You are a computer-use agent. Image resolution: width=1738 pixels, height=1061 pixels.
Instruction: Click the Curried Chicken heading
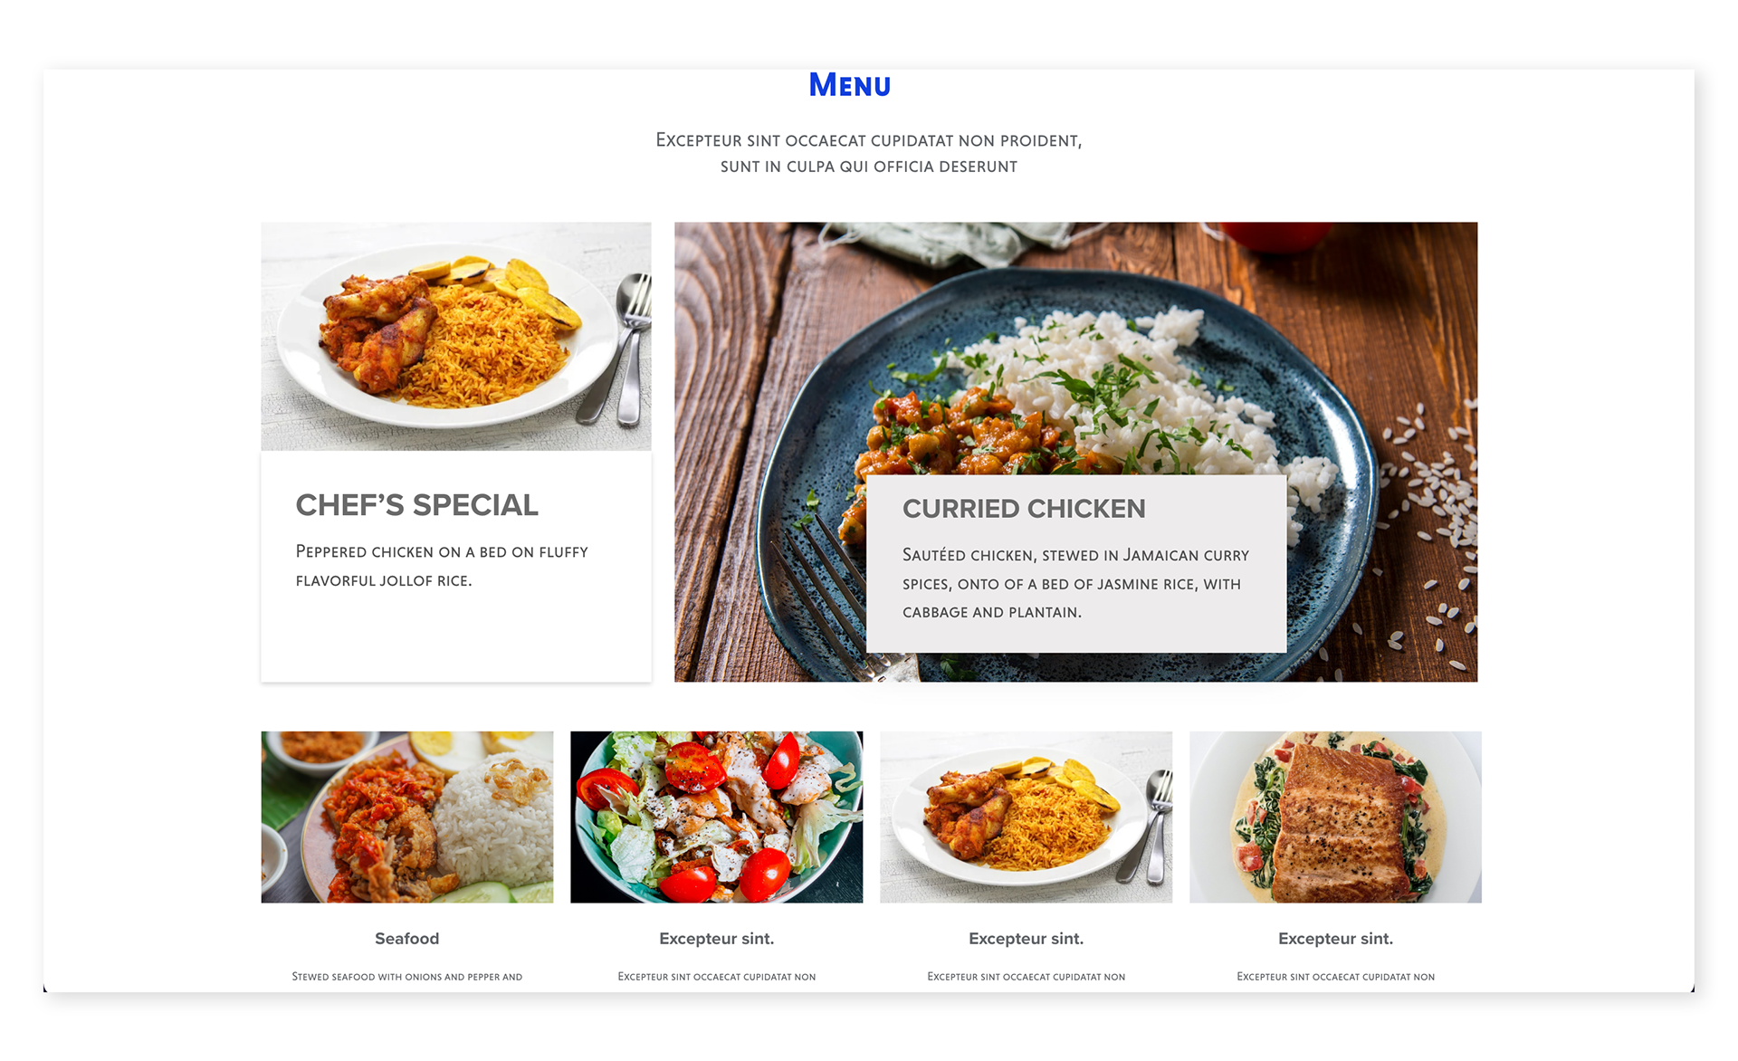(1024, 509)
